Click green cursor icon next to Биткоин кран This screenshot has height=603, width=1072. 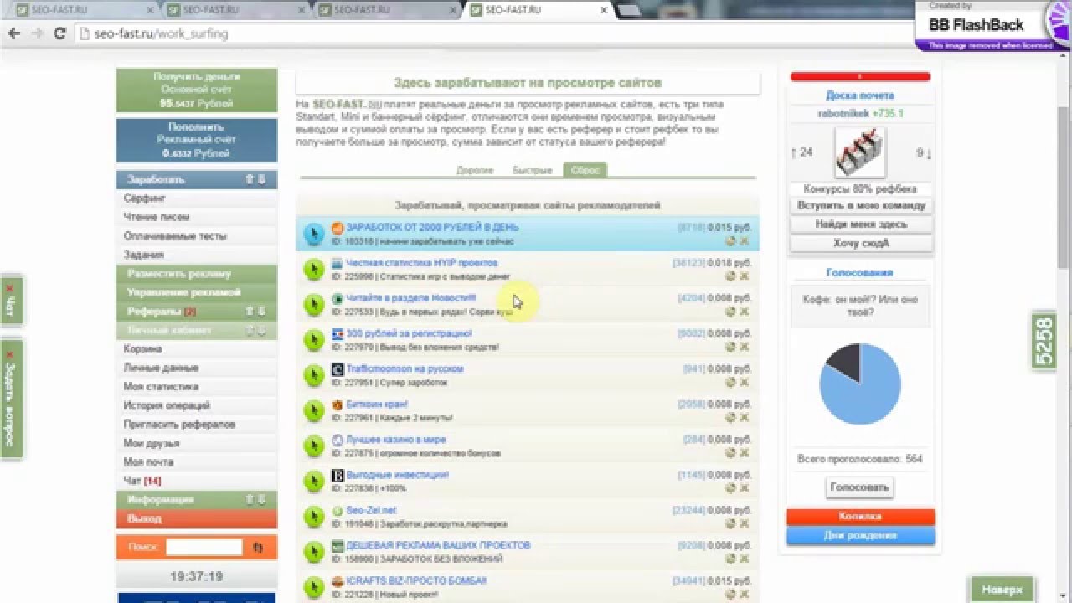[x=313, y=410]
